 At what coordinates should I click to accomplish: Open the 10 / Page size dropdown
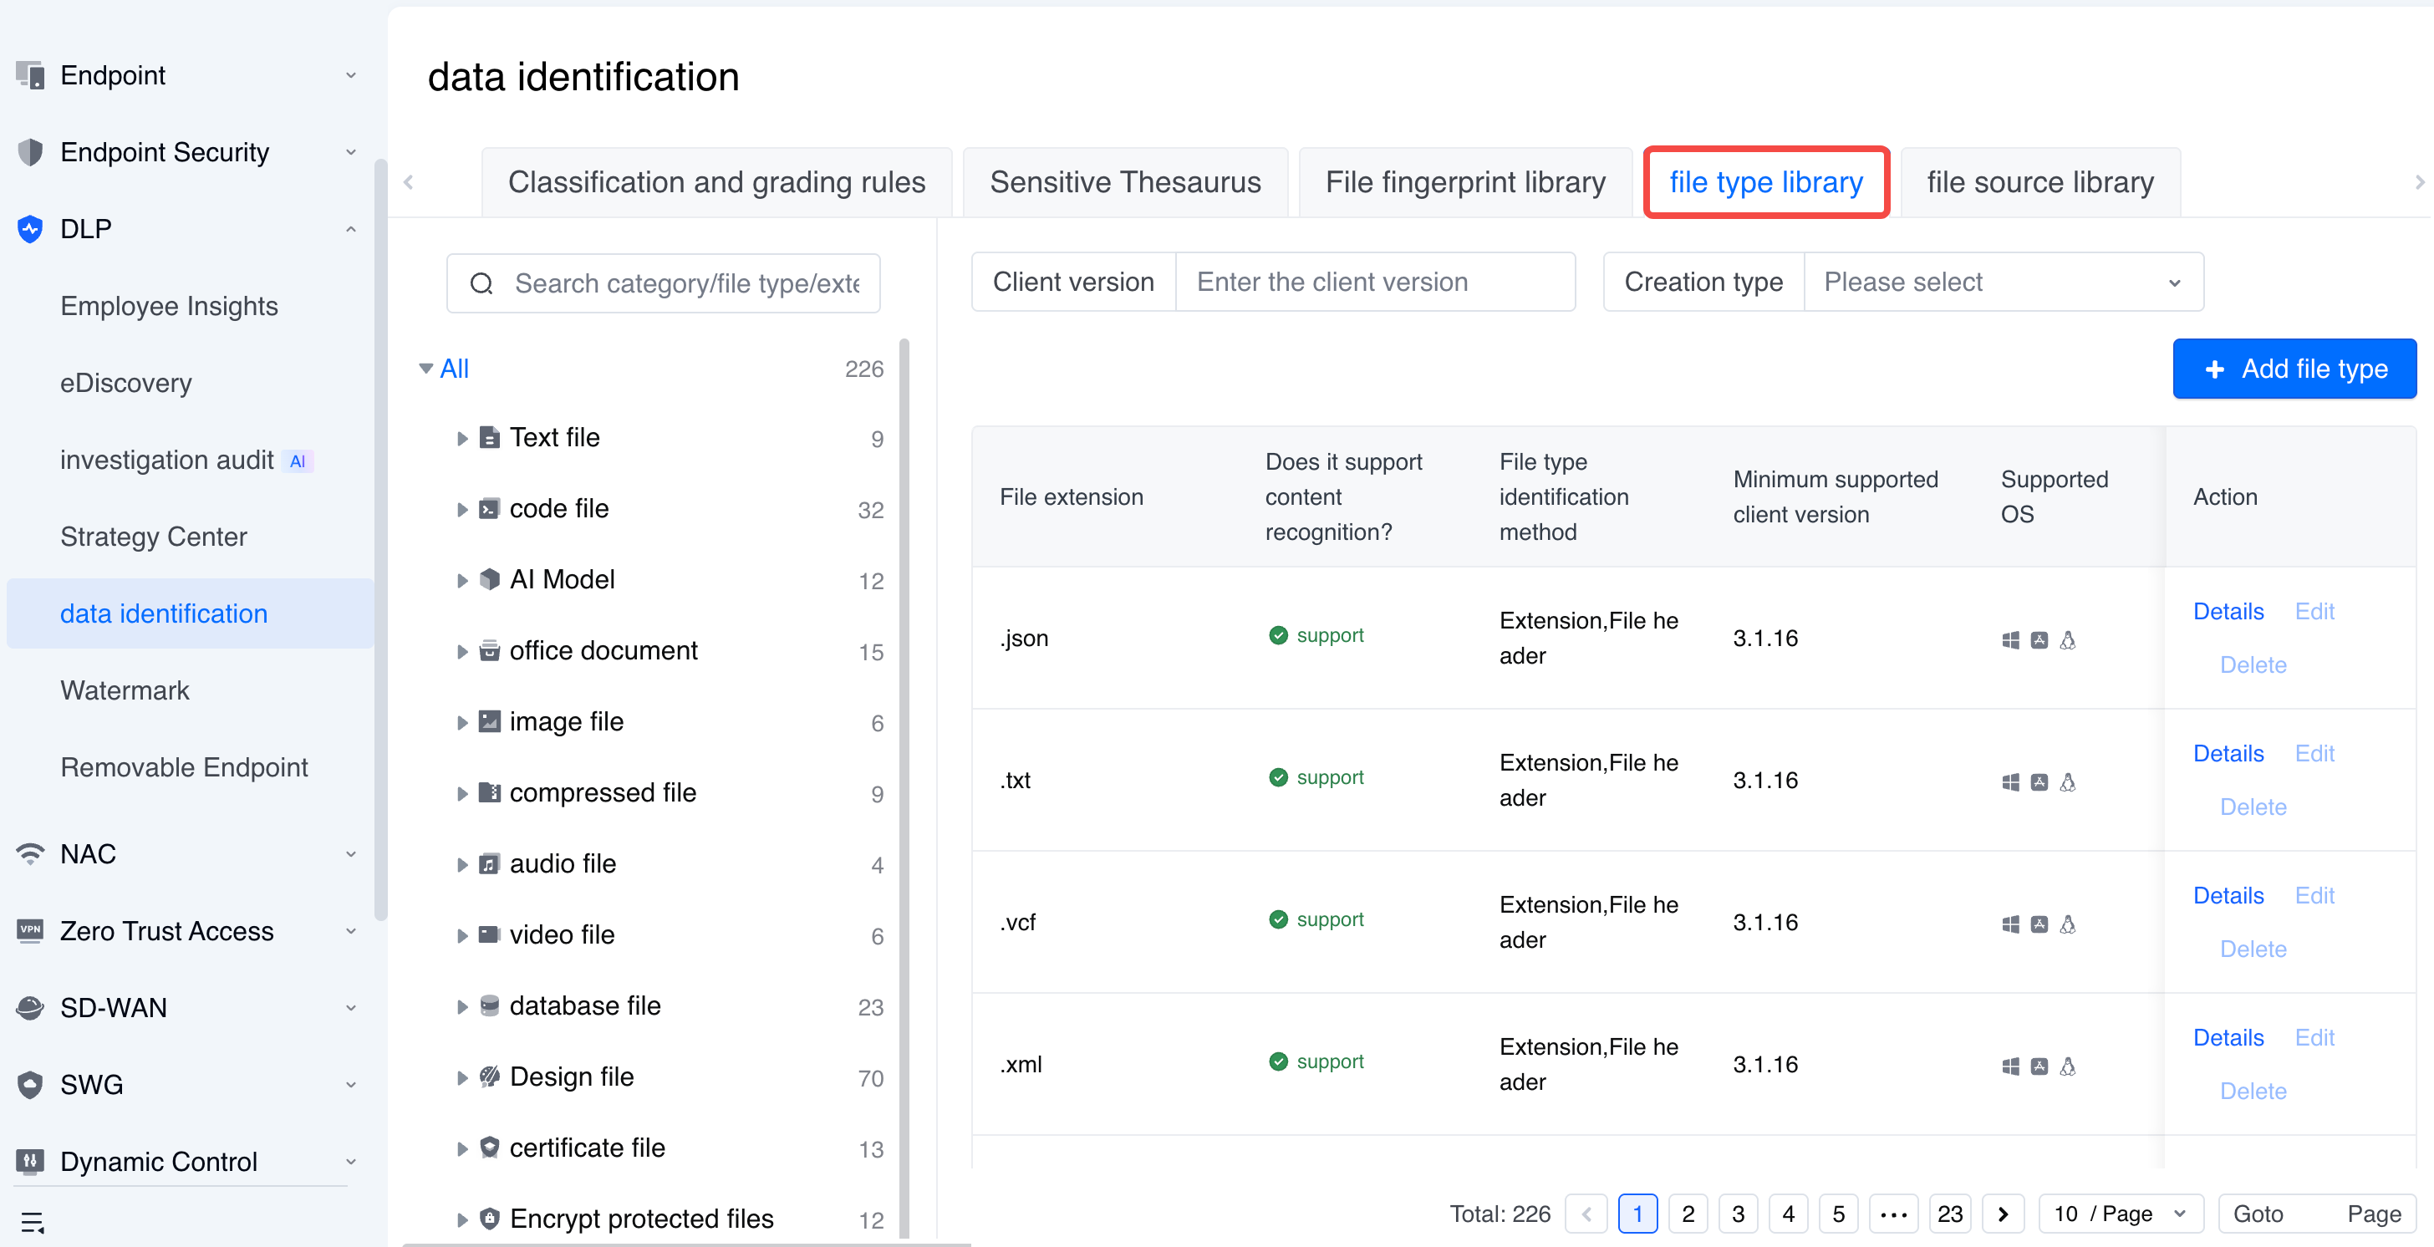2120,1213
